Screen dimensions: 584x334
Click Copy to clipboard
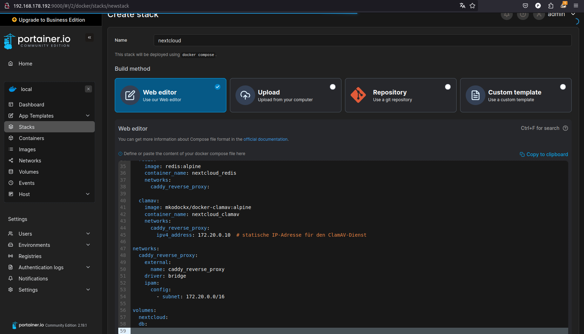tap(544, 154)
